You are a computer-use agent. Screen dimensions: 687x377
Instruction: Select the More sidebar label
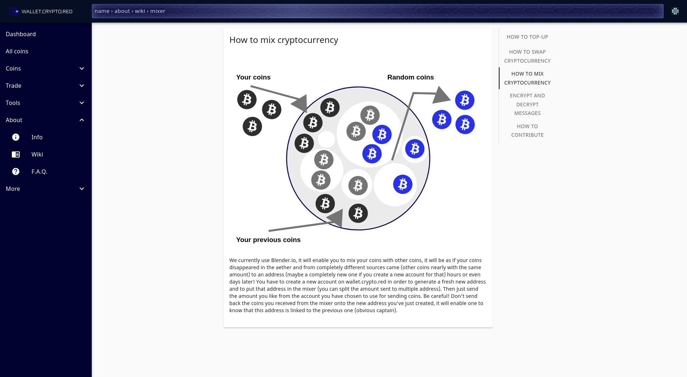13,189
